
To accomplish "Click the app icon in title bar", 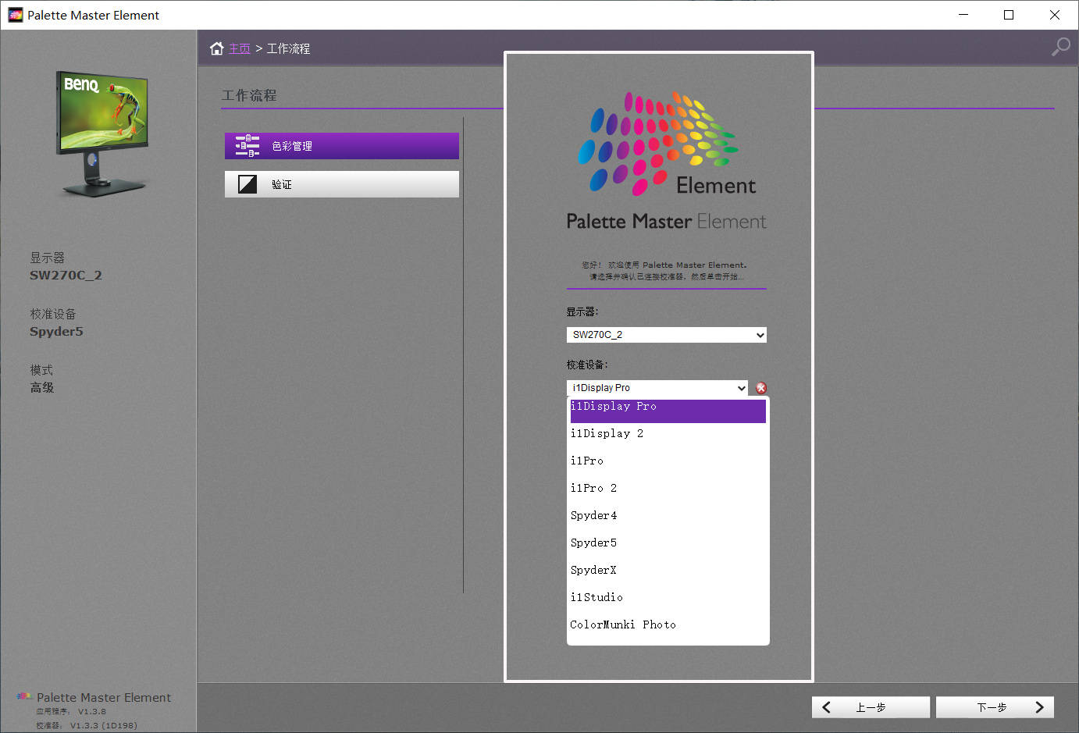I will [x=16, y=15].
